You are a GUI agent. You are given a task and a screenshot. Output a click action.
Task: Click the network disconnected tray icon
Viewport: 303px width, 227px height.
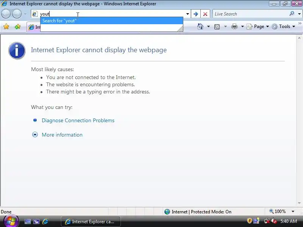tap(267, 221)
